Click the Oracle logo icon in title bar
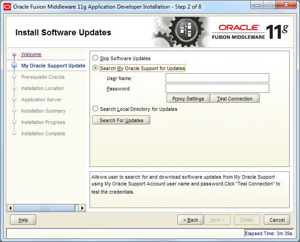This screenshot has width=300, height=242. (7, 7)
